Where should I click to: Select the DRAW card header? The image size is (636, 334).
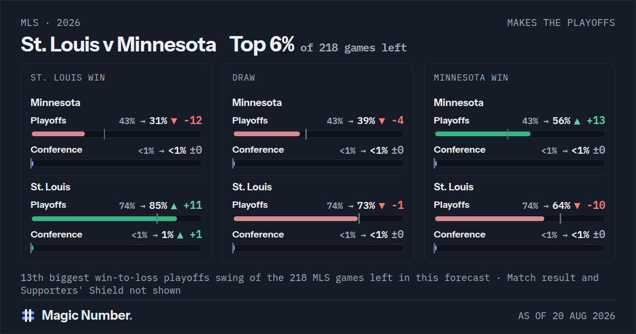[x=244, y=77]
